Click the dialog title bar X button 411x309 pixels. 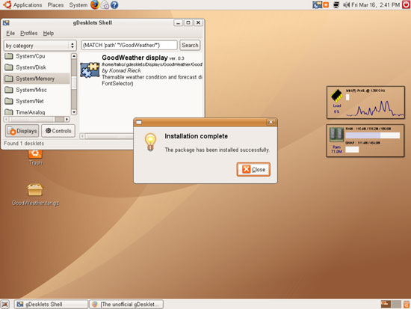click(271, 122)
